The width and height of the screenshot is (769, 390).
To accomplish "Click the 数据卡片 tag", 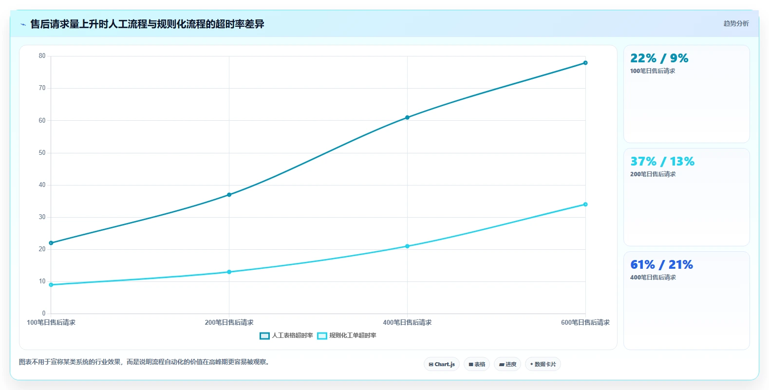I will tap(543, 364).
